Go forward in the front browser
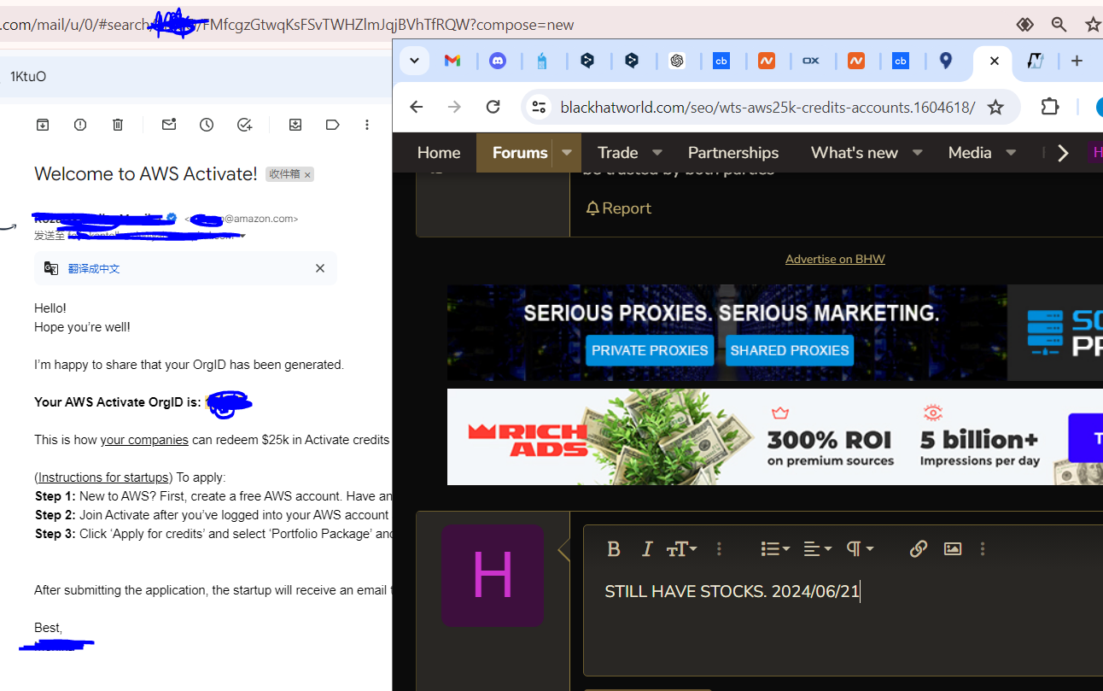 pyautogui.click(x=454, y=107)
